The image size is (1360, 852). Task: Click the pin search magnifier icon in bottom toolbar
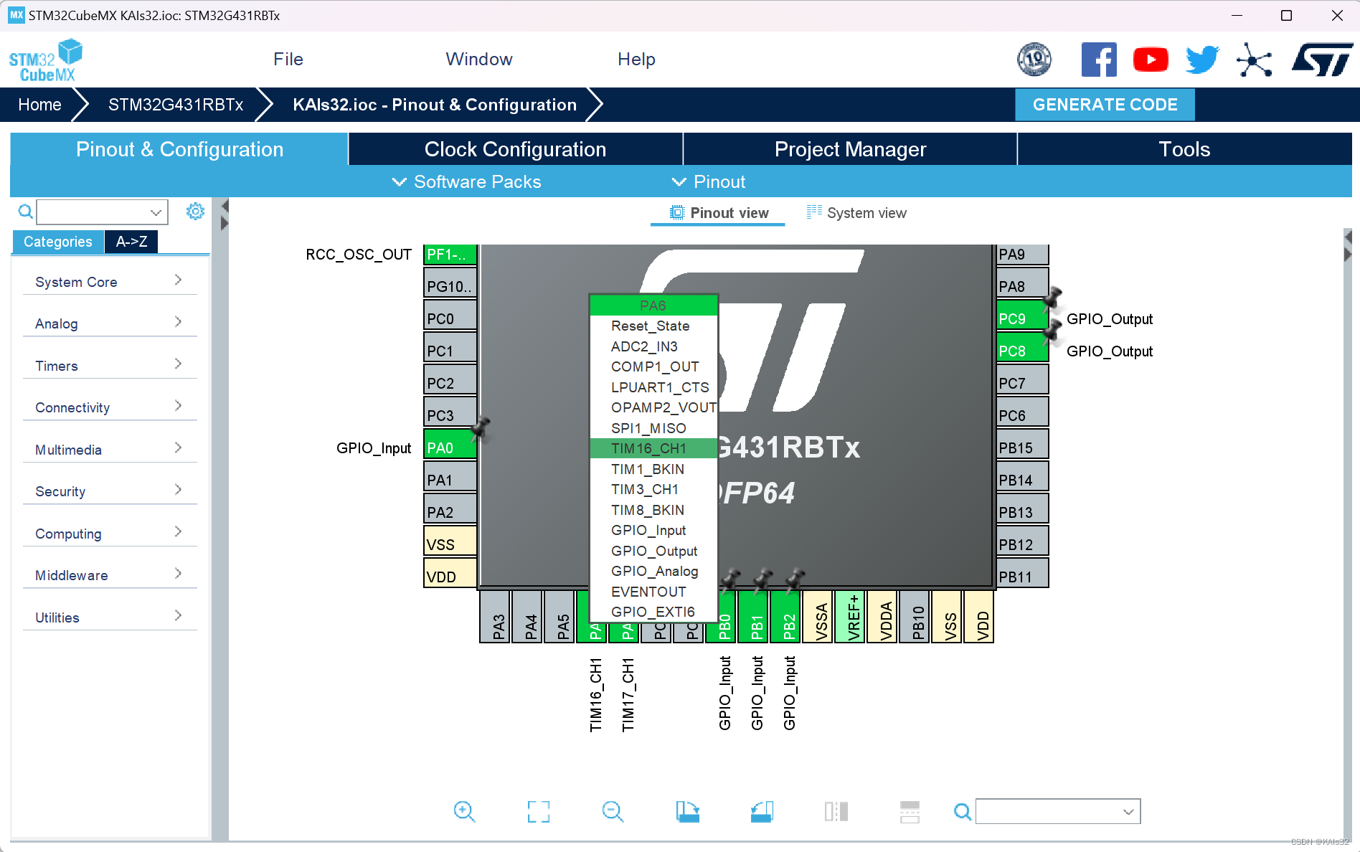point(963,812)
